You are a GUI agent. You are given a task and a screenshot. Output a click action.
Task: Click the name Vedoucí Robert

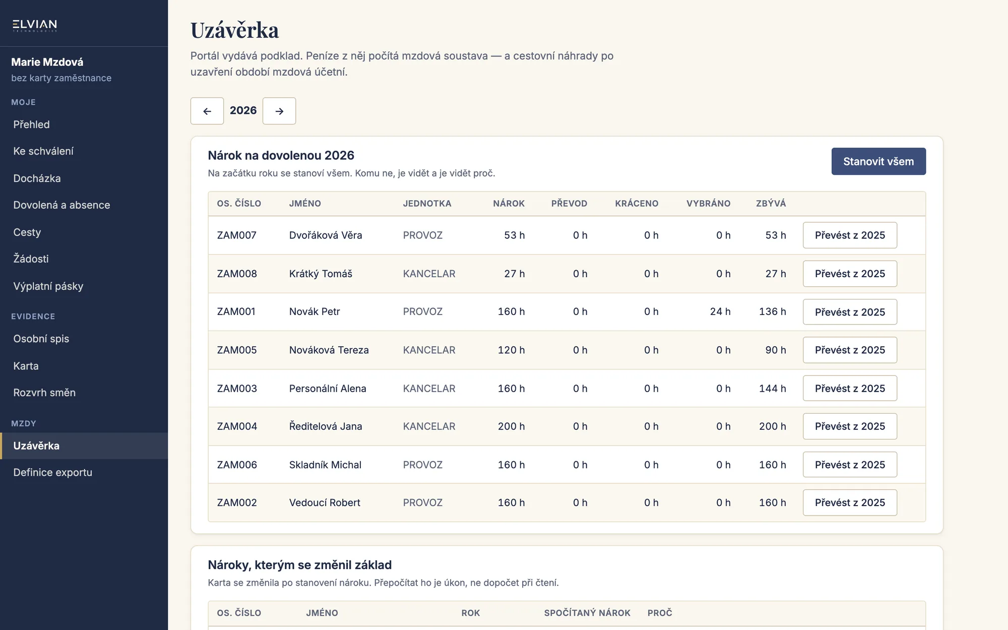[x=325, y=502]
